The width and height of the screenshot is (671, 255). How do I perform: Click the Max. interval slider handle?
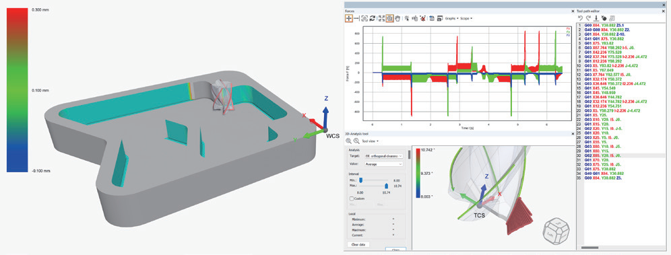pos(387,186)
